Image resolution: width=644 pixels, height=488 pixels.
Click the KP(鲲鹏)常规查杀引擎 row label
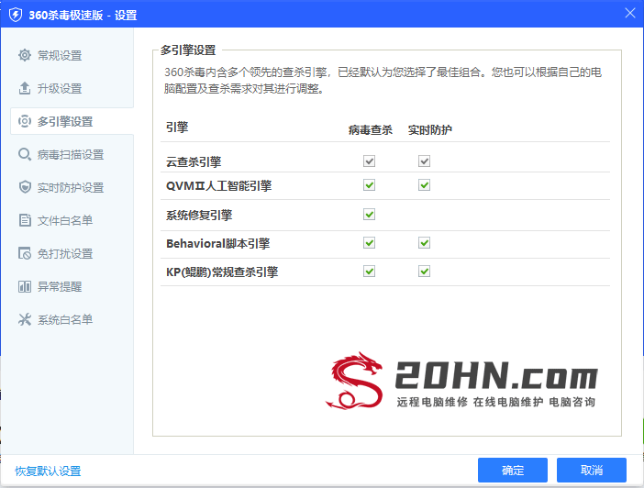(x=222, y=272)
